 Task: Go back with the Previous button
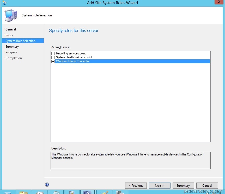click(x=136, y=185)
